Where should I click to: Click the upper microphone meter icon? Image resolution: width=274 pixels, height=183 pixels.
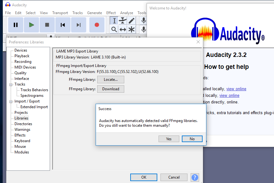pyautogui.click(x=144, y=21)
